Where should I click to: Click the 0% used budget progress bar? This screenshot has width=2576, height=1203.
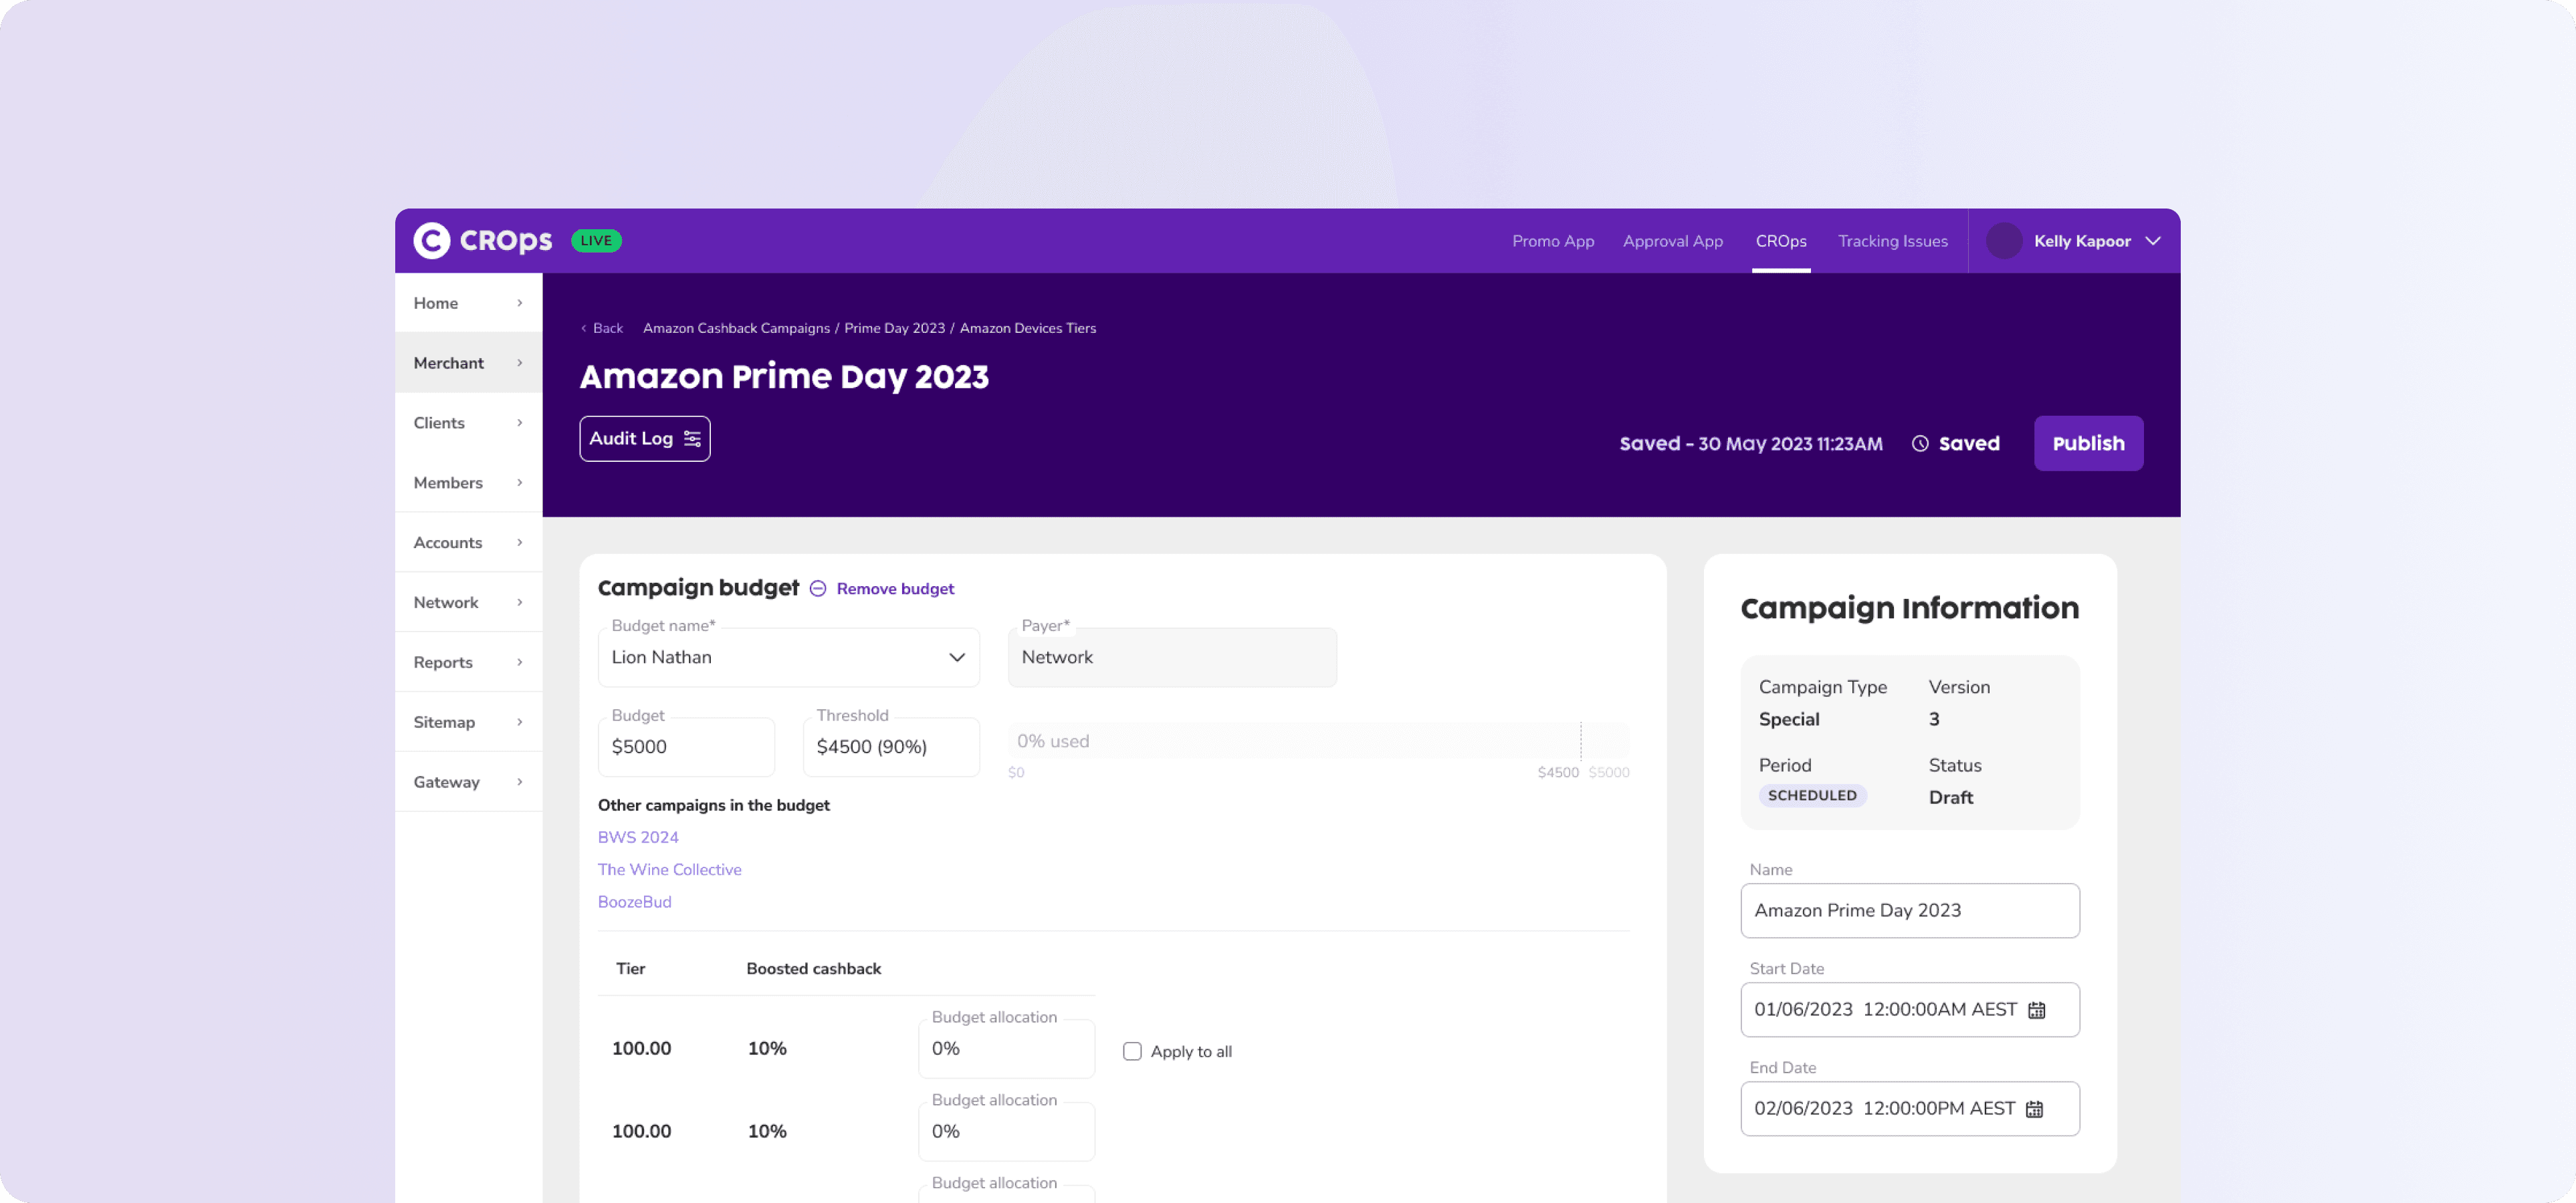1318,741
